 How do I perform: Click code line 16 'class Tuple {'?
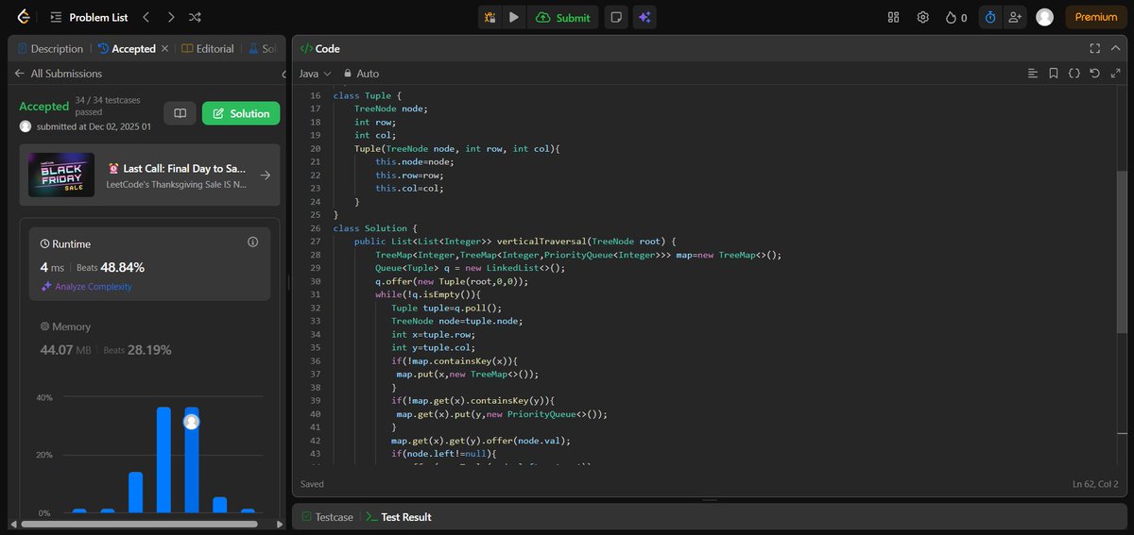click(368, 95)
